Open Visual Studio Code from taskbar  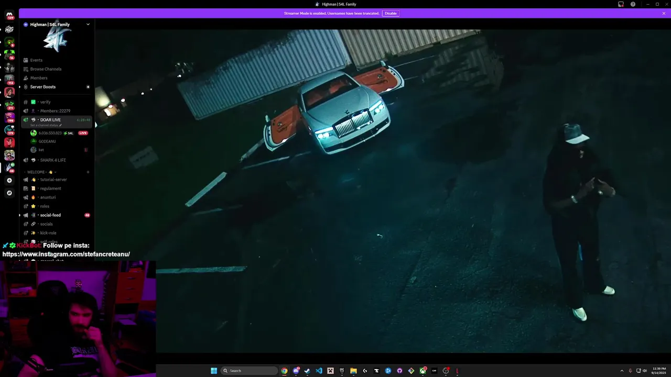(319, 371)
